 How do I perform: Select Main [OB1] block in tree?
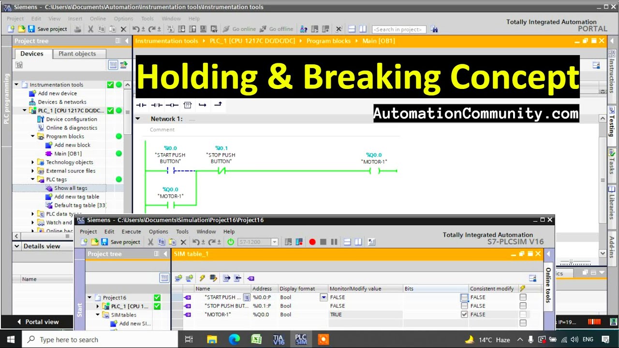(x=68, y=154)
